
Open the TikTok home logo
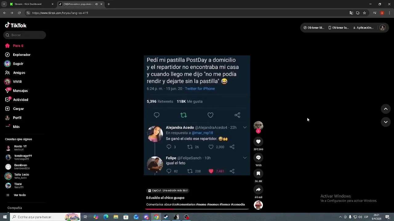[16, 25]
